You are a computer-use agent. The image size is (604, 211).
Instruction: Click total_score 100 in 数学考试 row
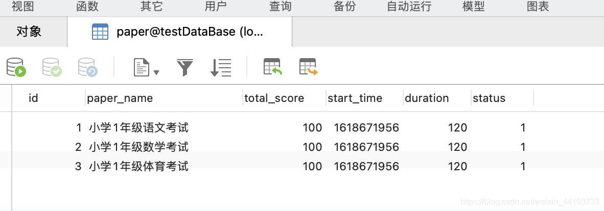(x=312, y=147)
